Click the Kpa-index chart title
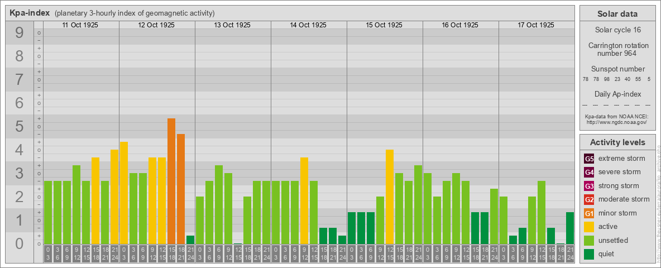The height and width of the screenshot is (268, 661). tap(30, 13)
